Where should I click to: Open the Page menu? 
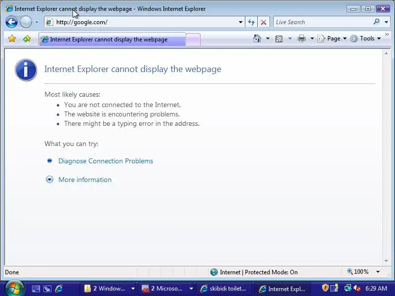coord(332,38)
